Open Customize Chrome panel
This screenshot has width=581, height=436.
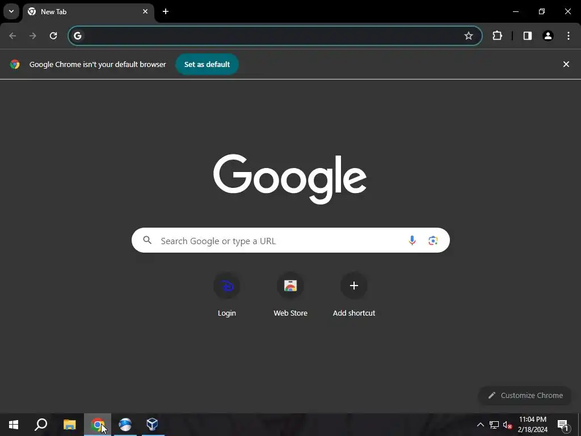tap(525, 395)
